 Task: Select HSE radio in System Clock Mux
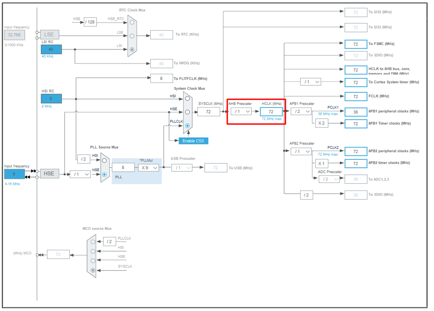pyautogui.click(x=187, y=112)
